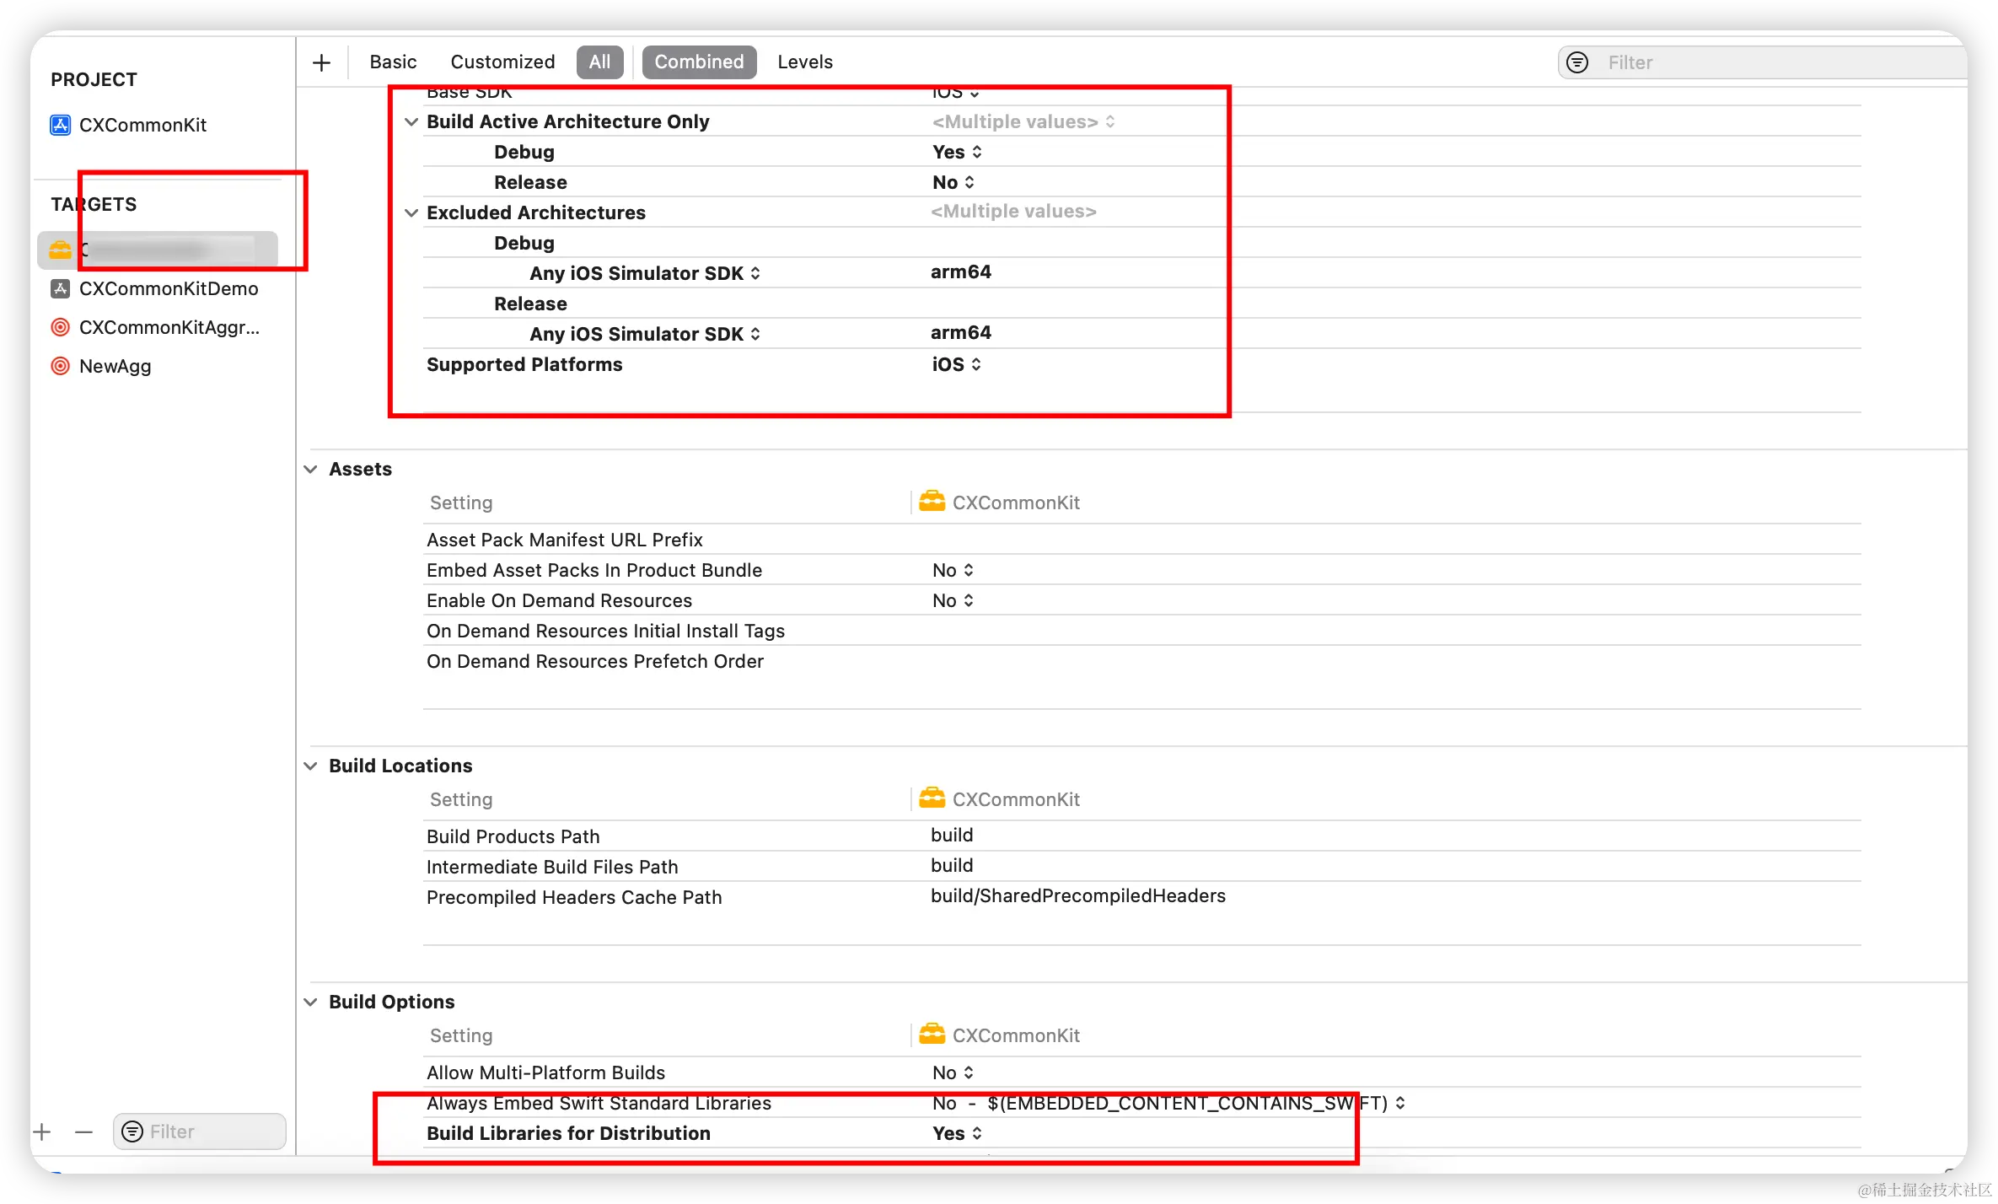Toggle Build Libraries for Distribution Yes value
The image size is (1998, 1204).
[x=957, y=1133]
